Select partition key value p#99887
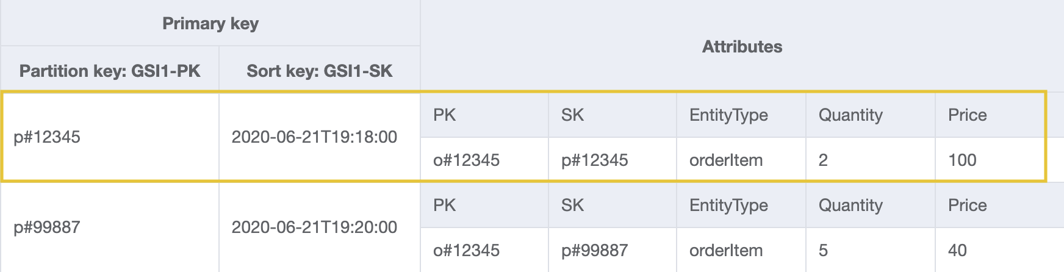Viewport: 1064px width, 272px height. point(47,227)
